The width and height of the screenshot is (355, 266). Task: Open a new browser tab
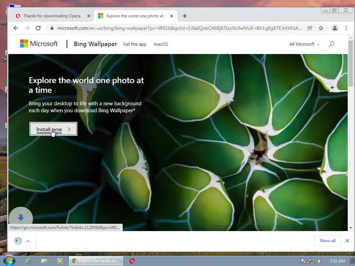185,16
